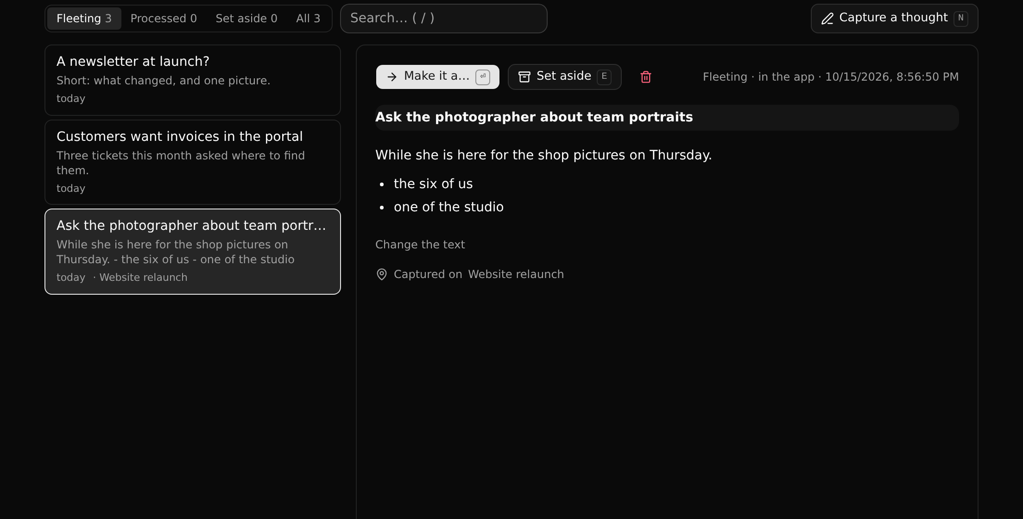The image size is (1023, 519).
Task: Click the 'Change the text' link
Action: 420,245
